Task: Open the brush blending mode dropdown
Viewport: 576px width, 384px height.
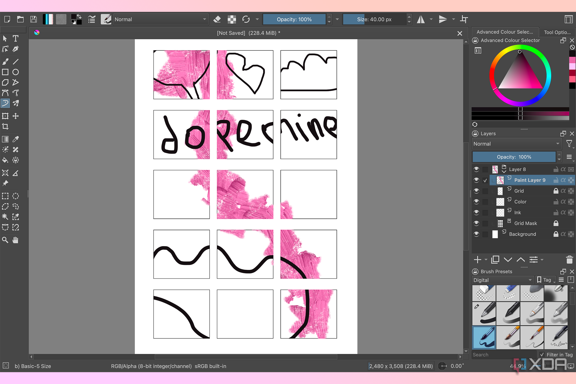Action: pyautogui.click(x=160, y=19)
